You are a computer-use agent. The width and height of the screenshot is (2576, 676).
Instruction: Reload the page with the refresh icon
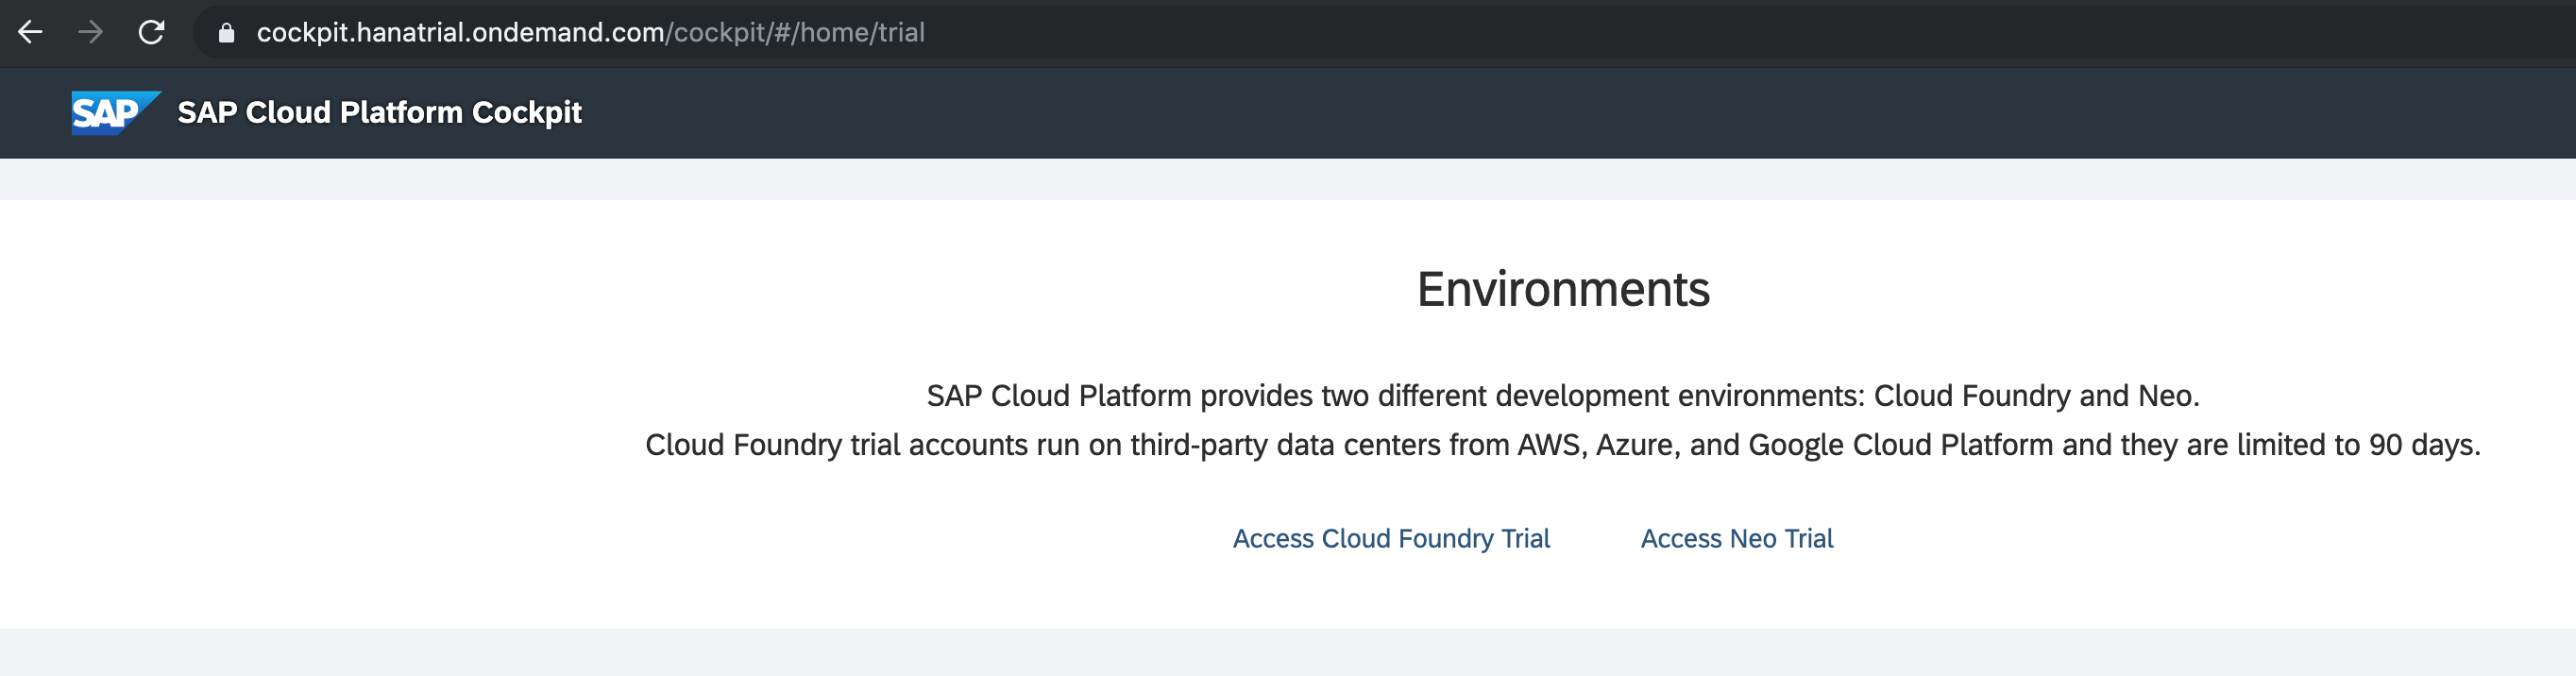click(x=151, y=32)
